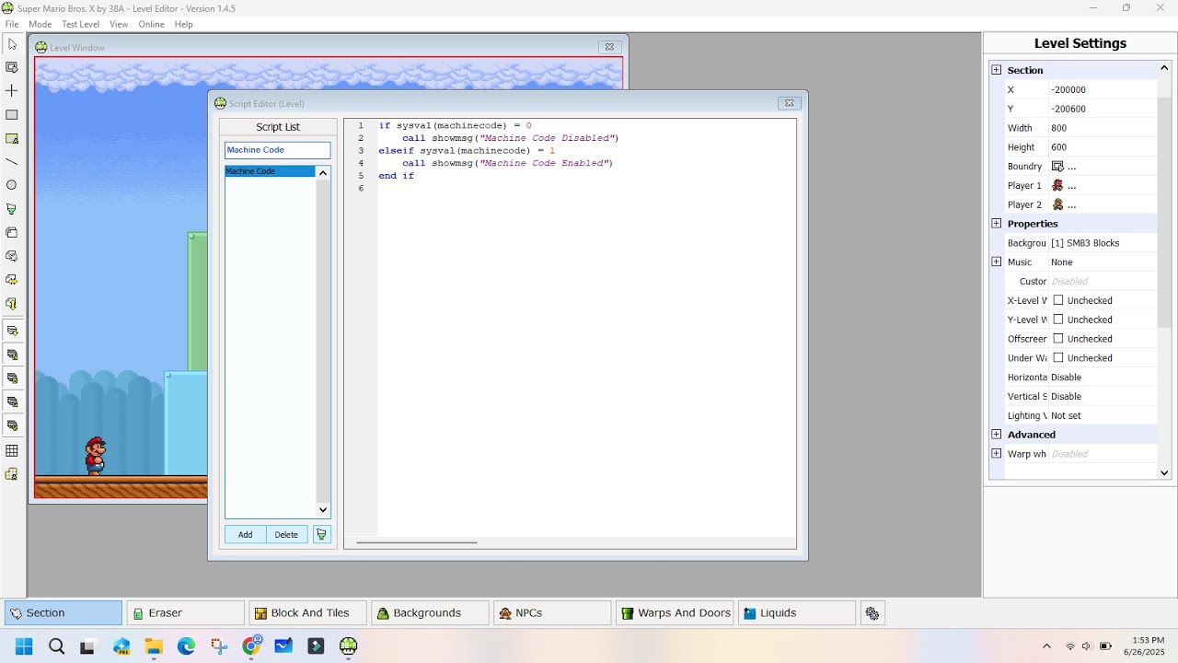Open the Vertical scroll Disable dropdown

pos(1103,397)
